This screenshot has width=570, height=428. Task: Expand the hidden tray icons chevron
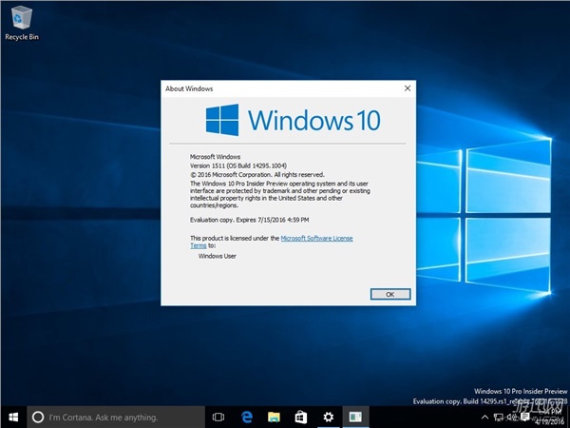(483, 417)
